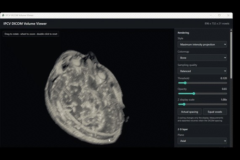This screenshot has width=240, height=160.
Task: Open the Colormap dropdown set to Bone
Action: pyautogui.click(x=202, y=58)
